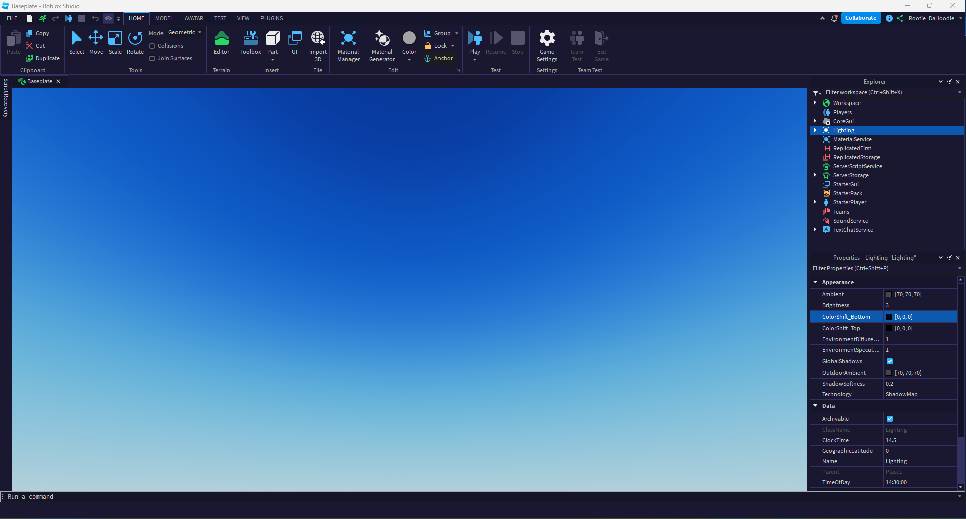Click the Collaborate button

pos(861,18)
